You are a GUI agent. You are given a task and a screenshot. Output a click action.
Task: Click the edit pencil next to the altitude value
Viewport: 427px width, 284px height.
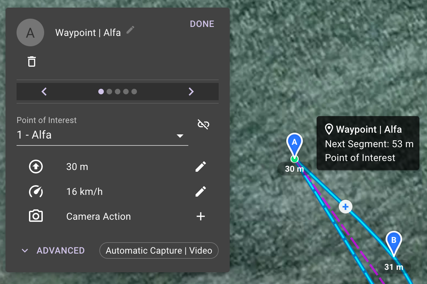200,167
